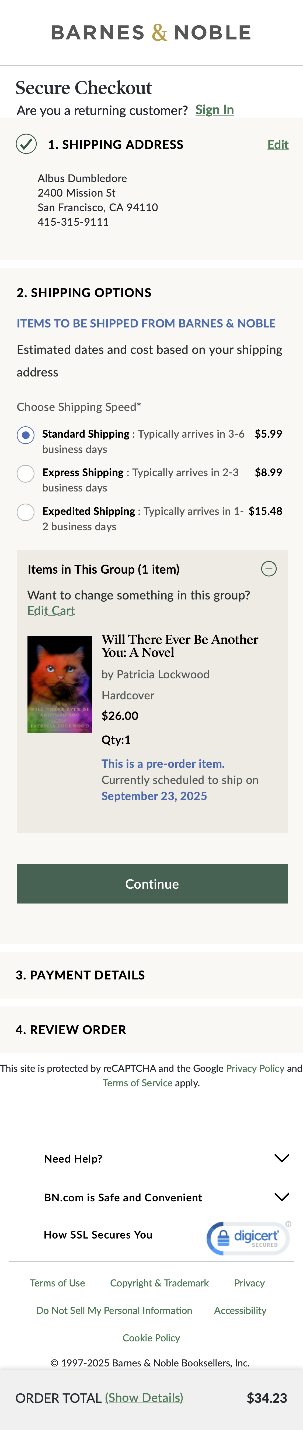Choose Express Shipping arriving in 2-3 days
The image size is (303, 1430).
25,473
